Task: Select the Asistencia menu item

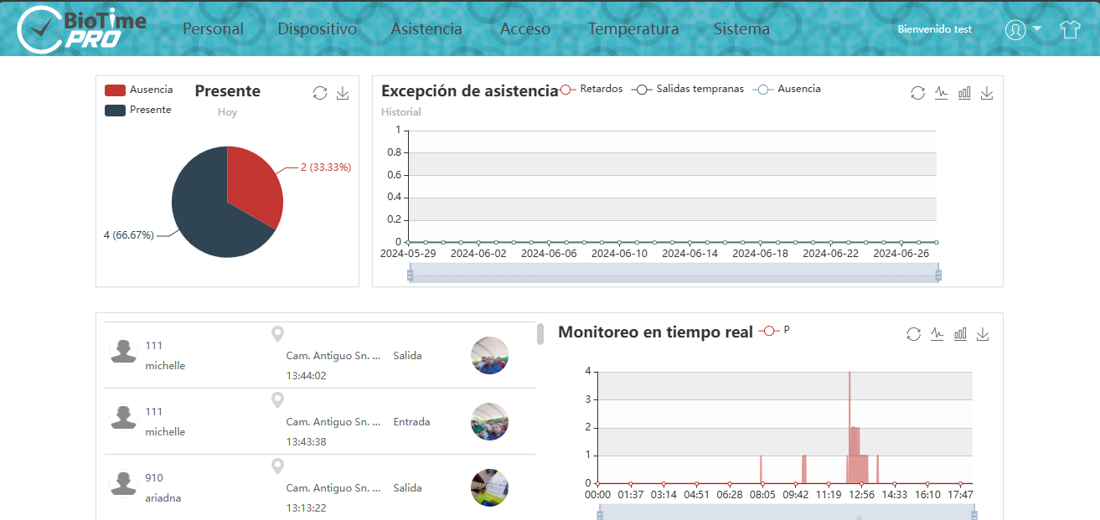Action: pos(426,28)
